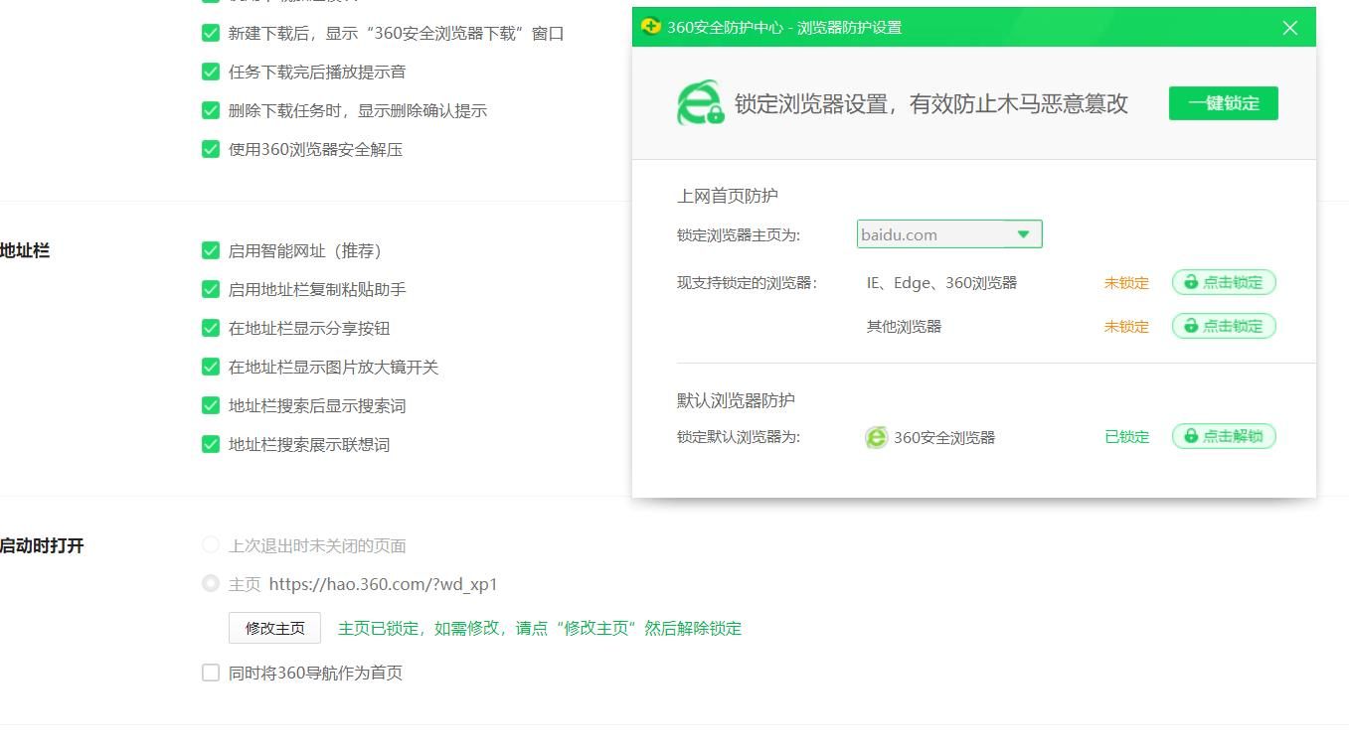The height and width of the screenshot is (753, 1349).
Task: Click the 一键锁定 button
Action: 1224,103
